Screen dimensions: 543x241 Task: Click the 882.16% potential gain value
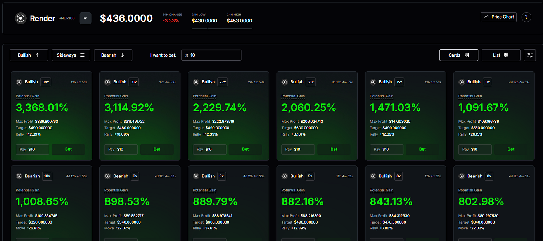coord(303,201)
